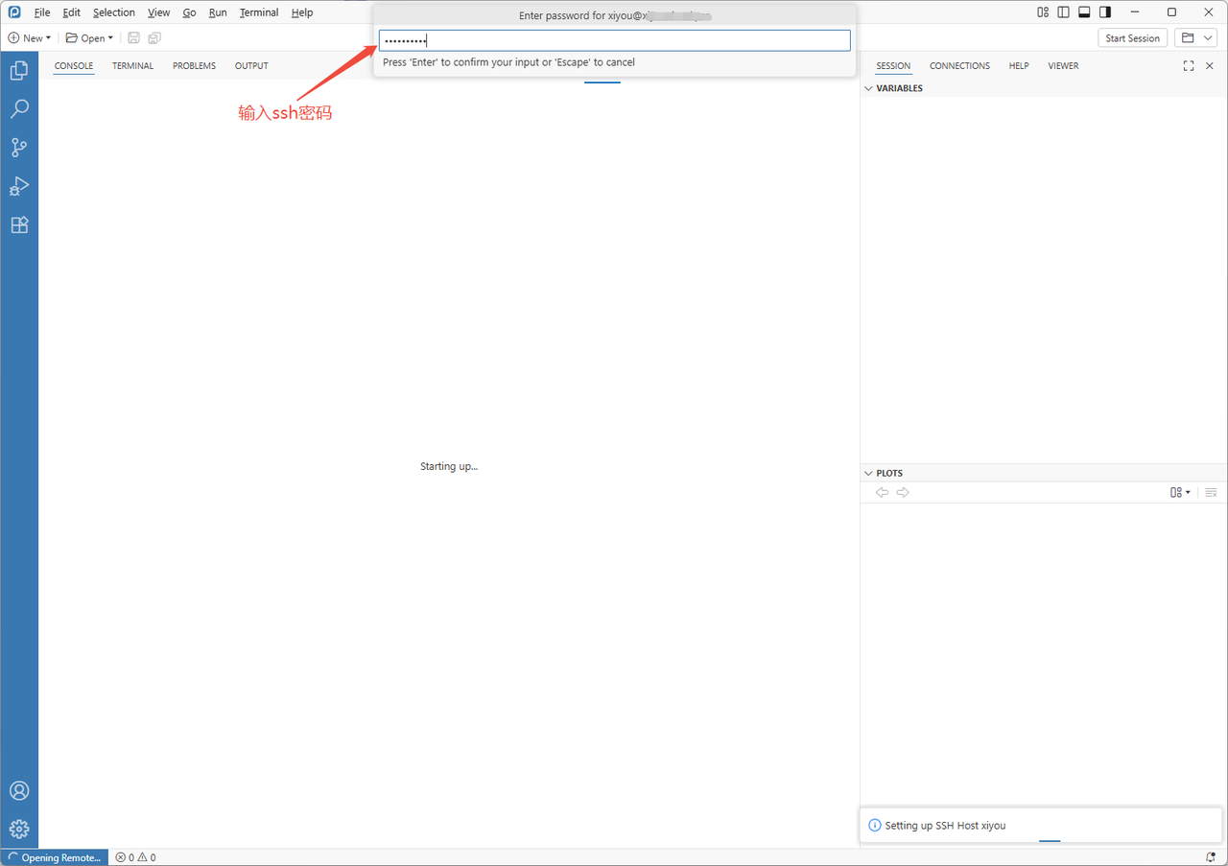Open the Run and Debug panel
The image size is (1228, 866).
point(19,186)
